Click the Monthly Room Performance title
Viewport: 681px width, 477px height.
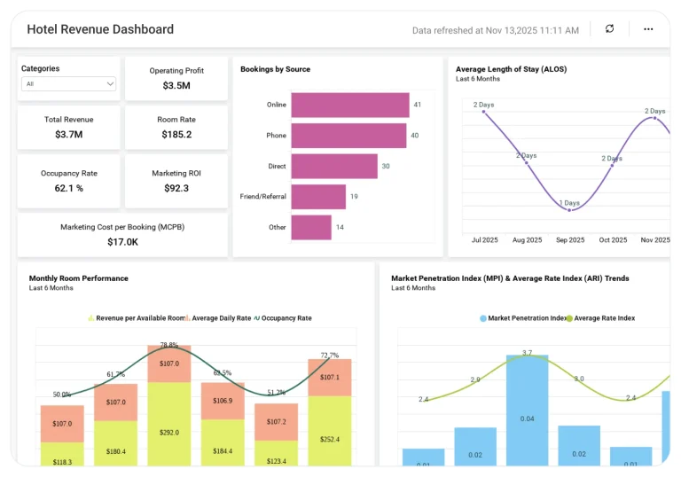coord(79,278)
